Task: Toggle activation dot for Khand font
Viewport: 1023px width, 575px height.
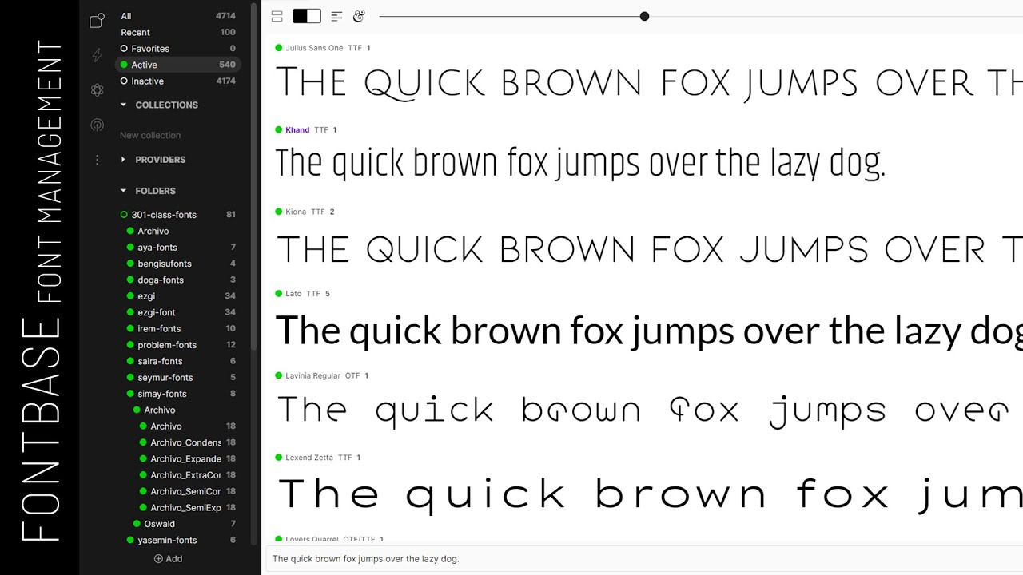Action: tap(279, 129)
